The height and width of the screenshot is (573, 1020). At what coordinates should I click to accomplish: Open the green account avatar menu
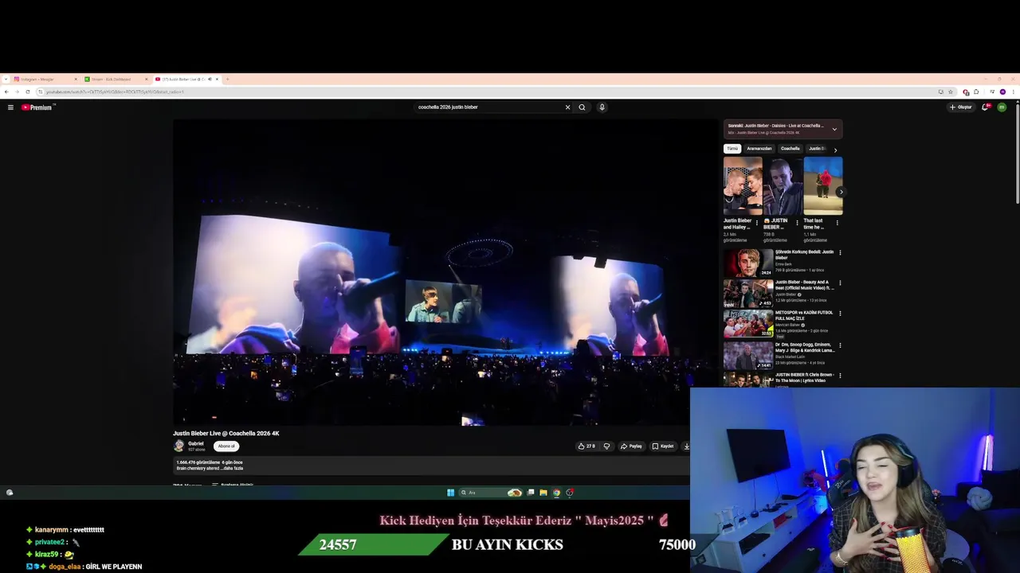point(1002,107)
